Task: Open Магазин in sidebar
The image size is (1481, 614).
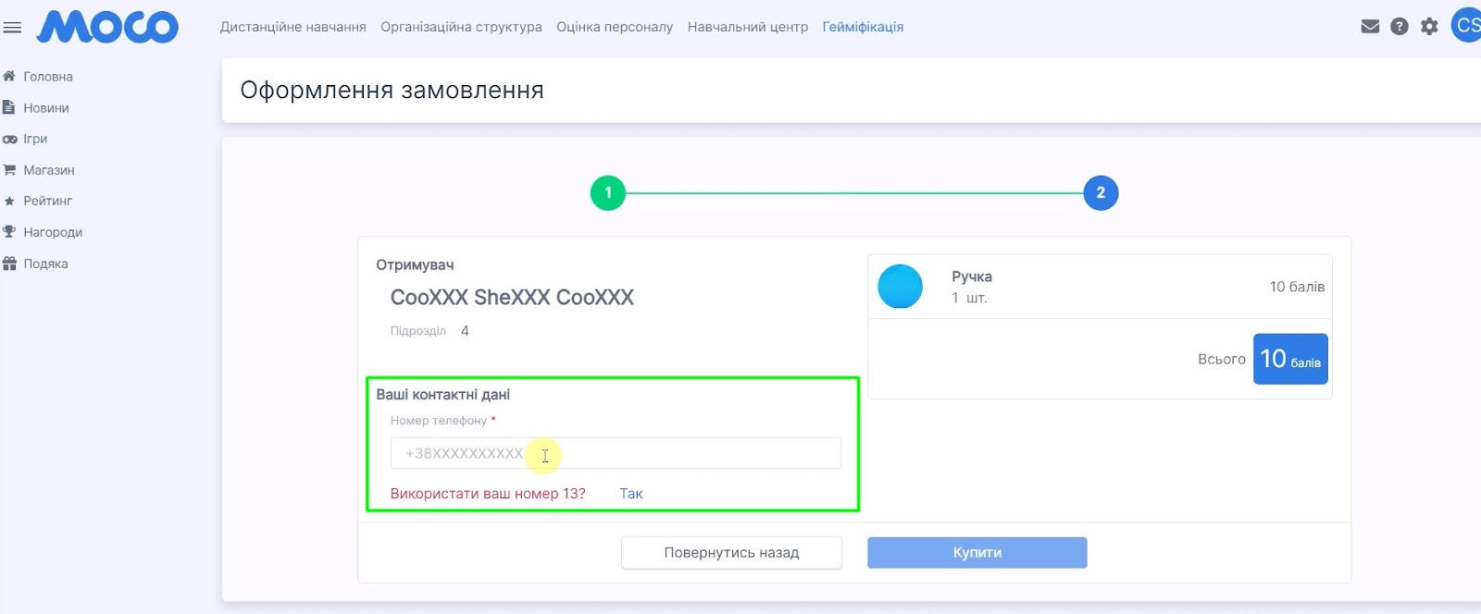Action: point(39,170)
